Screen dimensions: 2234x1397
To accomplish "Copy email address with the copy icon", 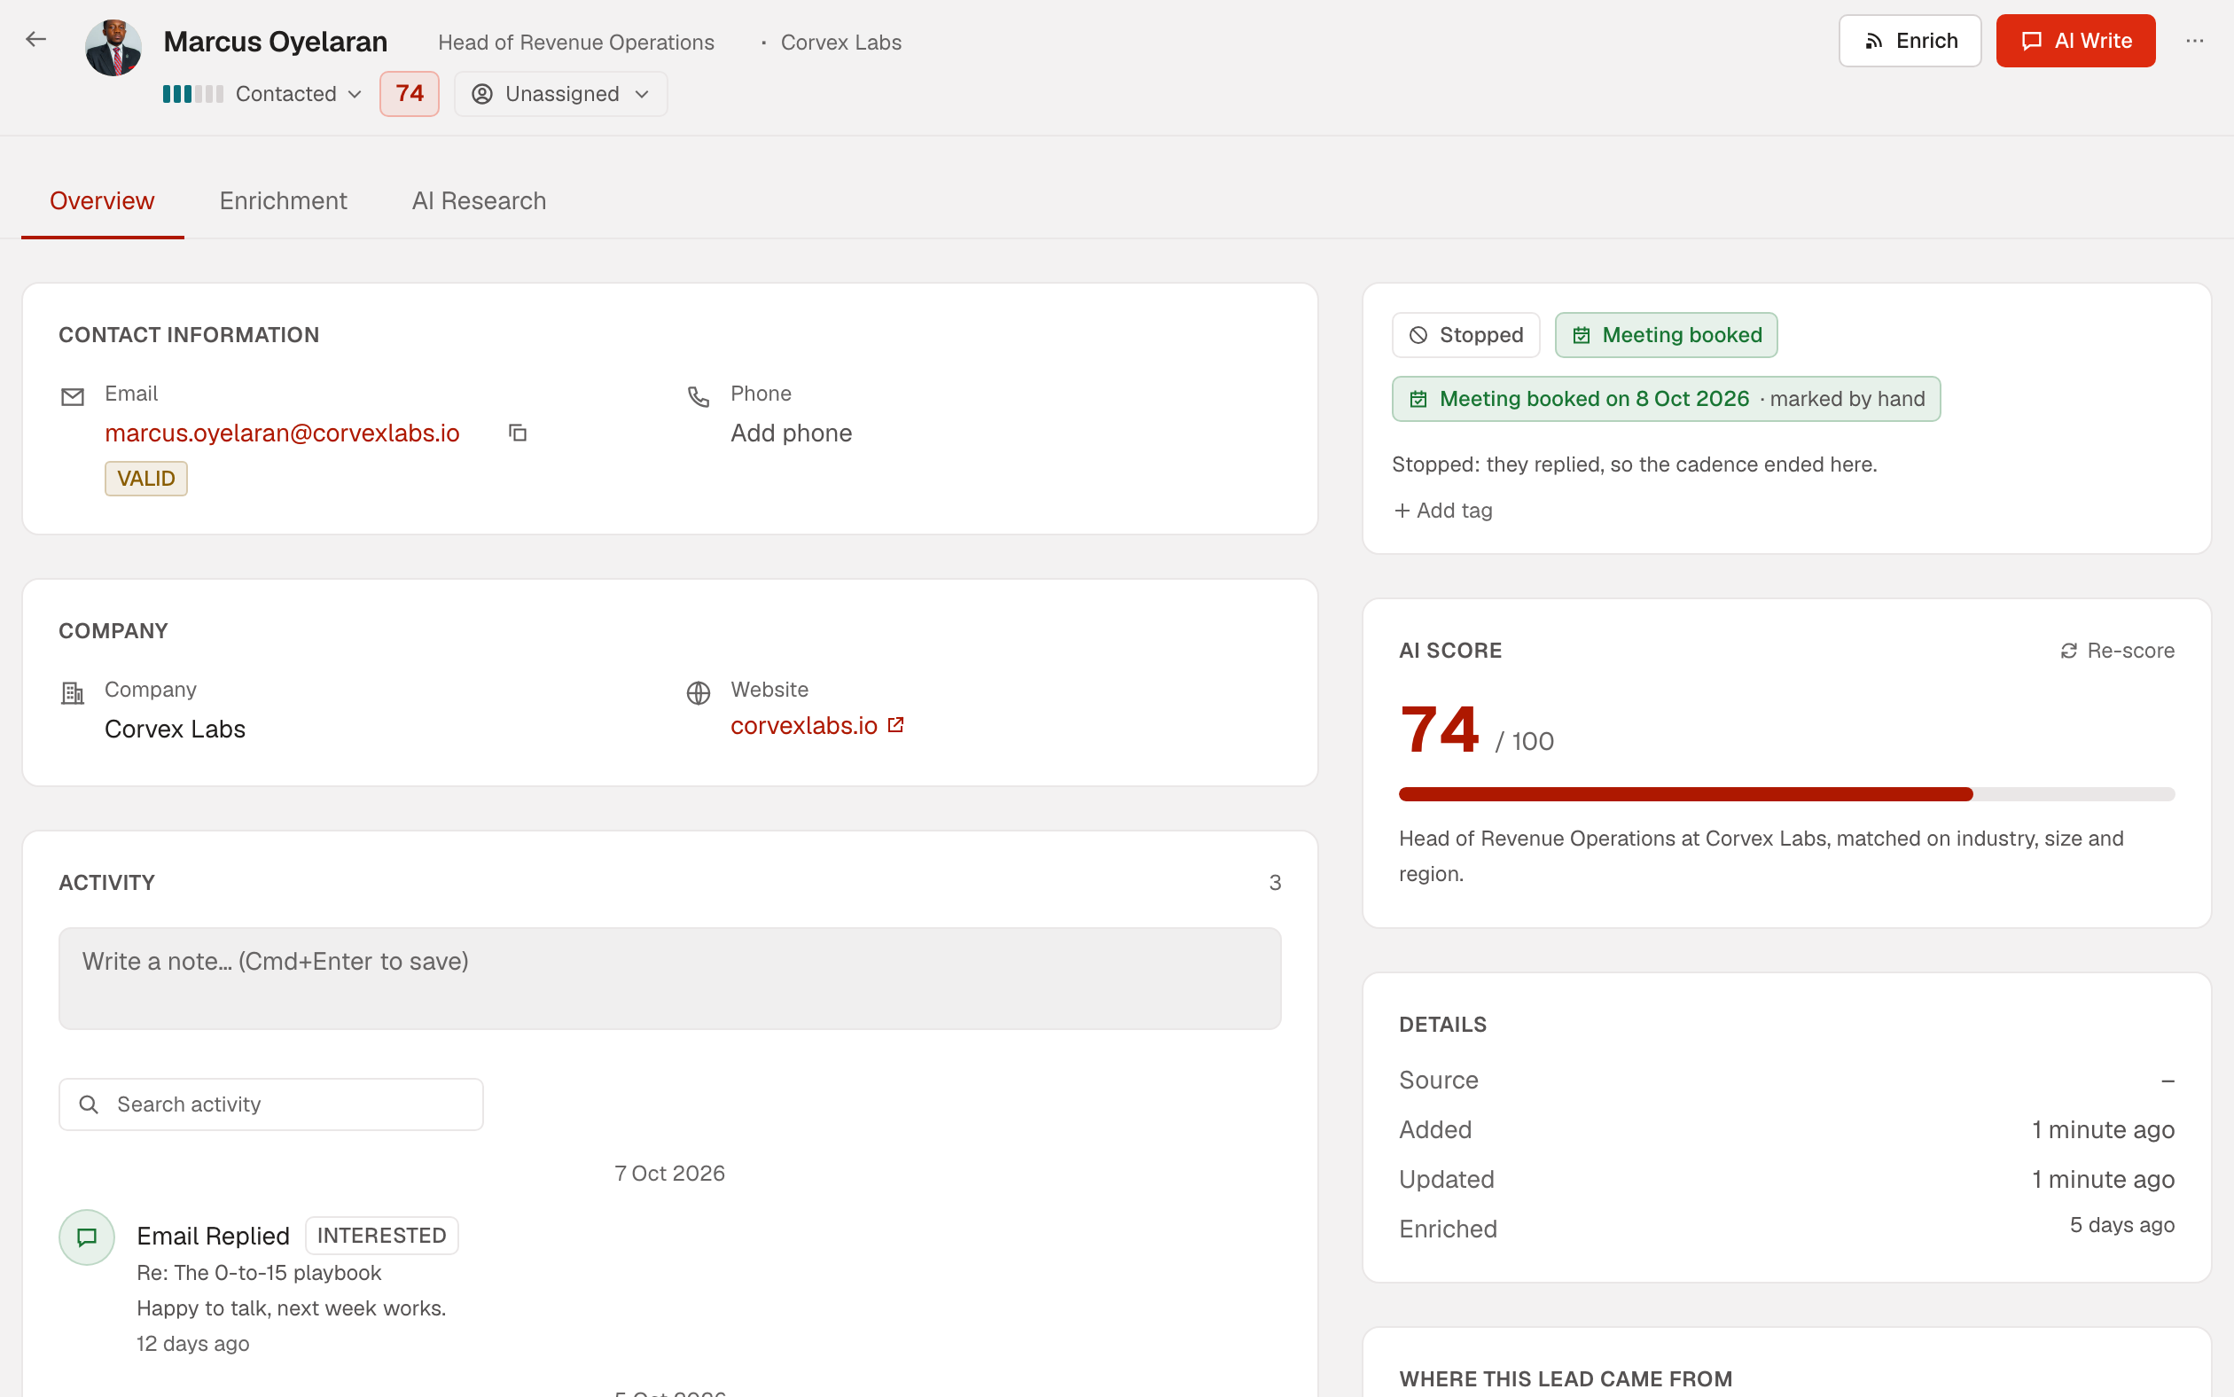I will (518, 433).
